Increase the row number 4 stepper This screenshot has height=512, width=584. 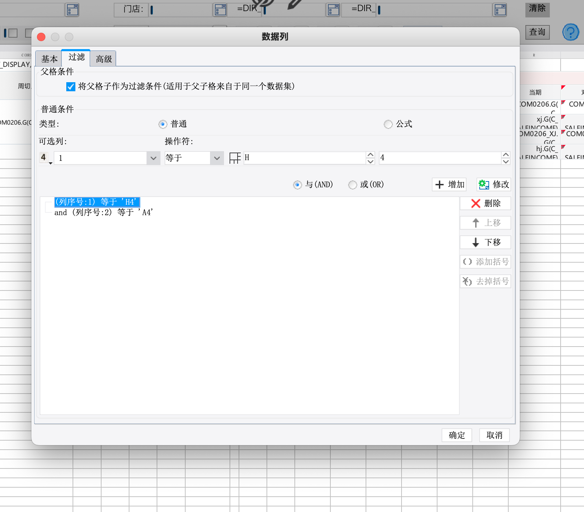tap(506, 155)
